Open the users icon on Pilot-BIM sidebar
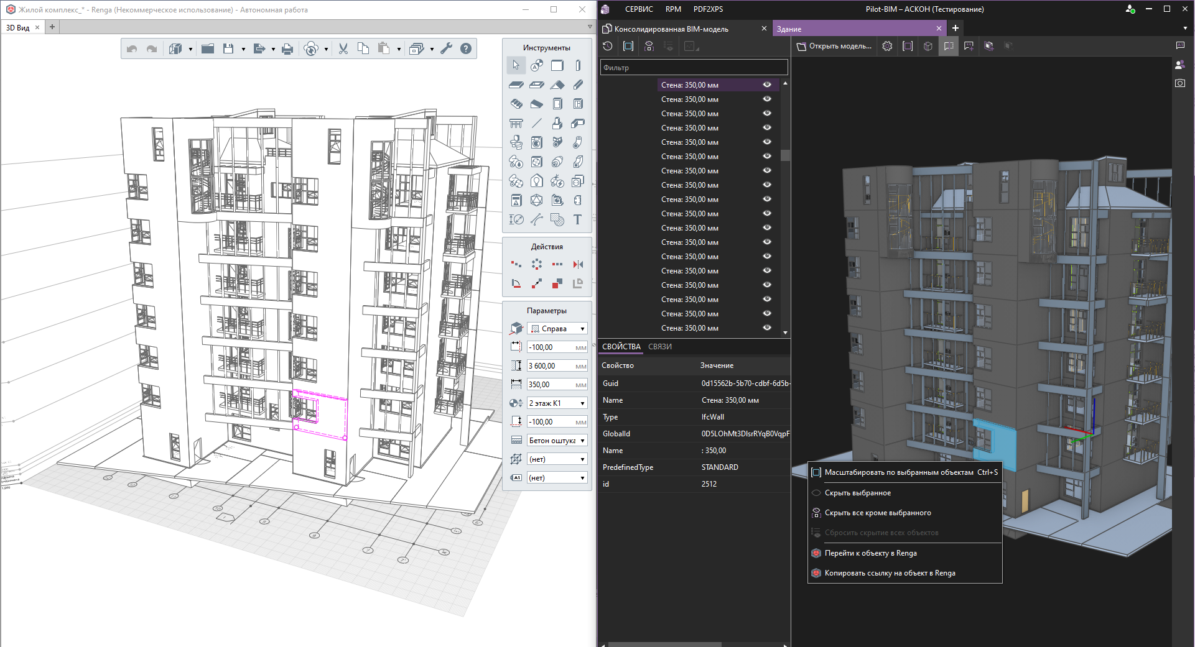Image resolution: width=1195 pixels, height=647 pixels. pos(1180,65)
